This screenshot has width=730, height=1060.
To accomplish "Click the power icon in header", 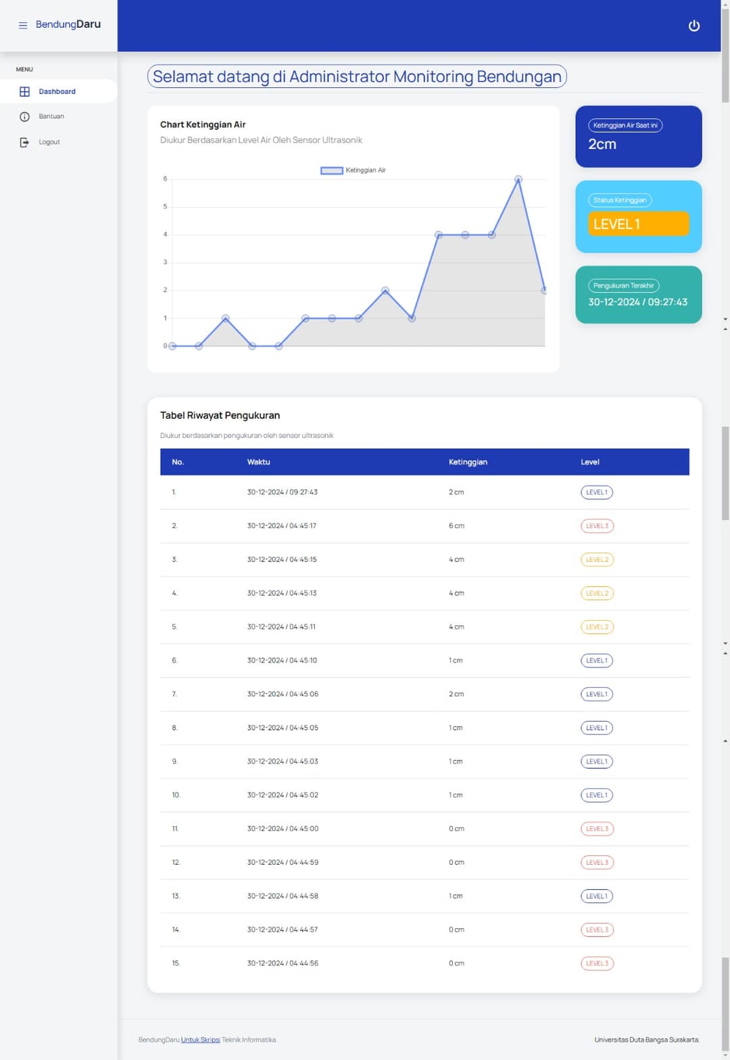I will click(693, 26).
